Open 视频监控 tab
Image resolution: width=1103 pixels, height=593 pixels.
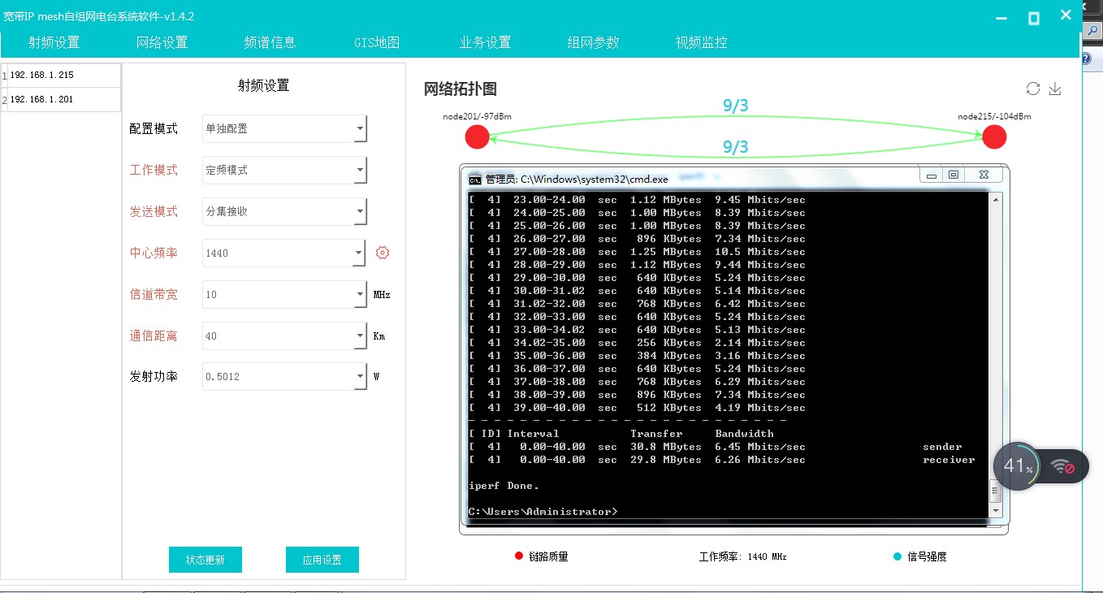[x=701, y=43]
